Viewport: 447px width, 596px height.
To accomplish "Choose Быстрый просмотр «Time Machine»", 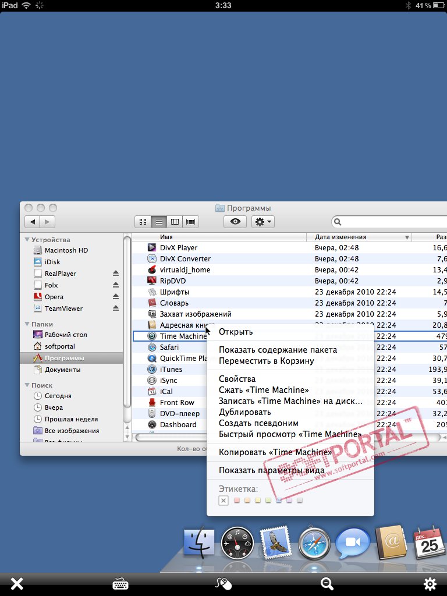I will (x=290, y=434).
